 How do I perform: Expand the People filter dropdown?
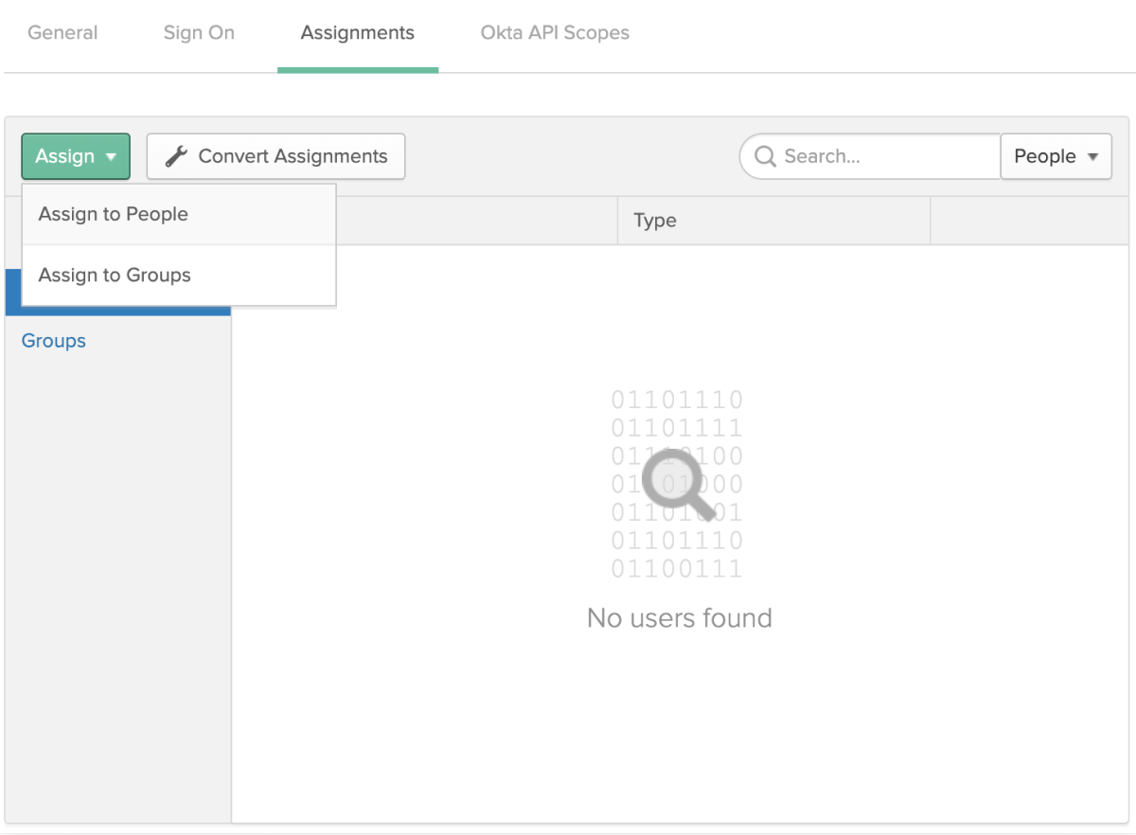[x=1056, y=156]
